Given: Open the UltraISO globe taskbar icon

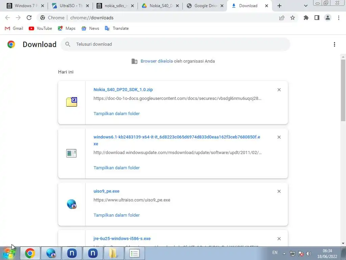Looking at the screenshot, I should pos(51,253).
